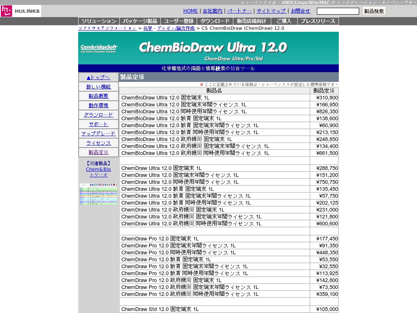The height and width of the screenshot is (313, 417).
Task: Open 新しい機能 sidebar link
Action: [x=99, y=87]
